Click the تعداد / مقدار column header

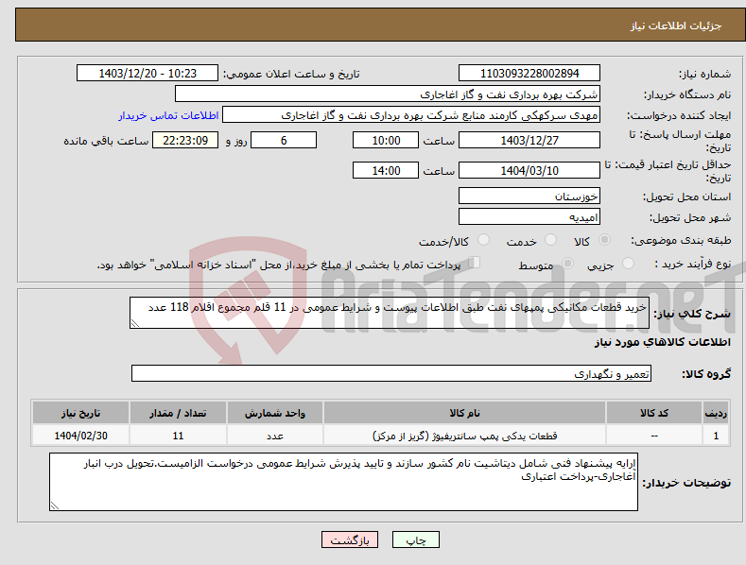click(x=178, y=413)
